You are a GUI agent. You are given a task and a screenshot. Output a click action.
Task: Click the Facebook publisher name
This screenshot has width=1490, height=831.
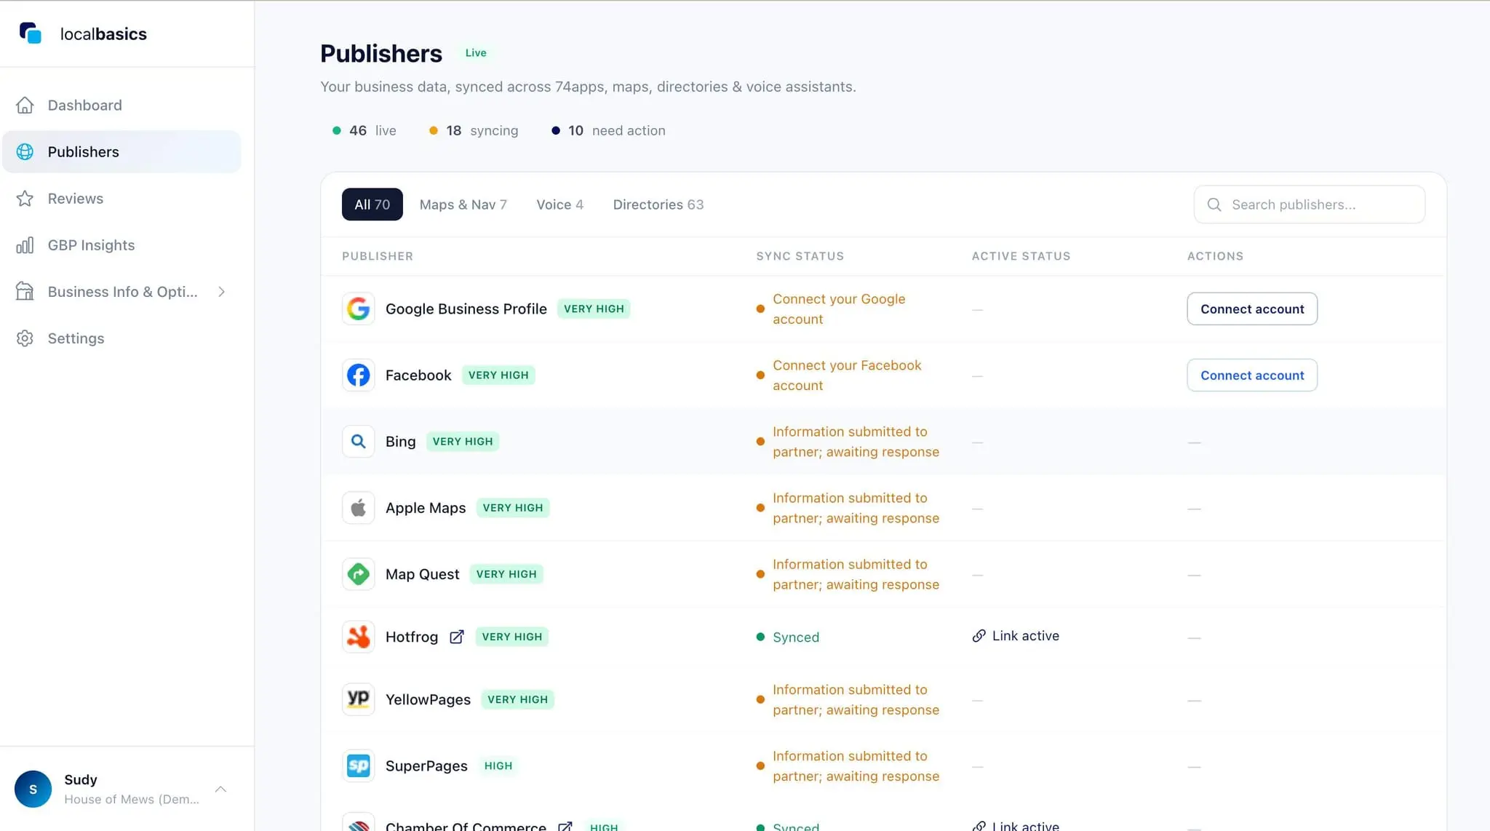coord(418,375)
